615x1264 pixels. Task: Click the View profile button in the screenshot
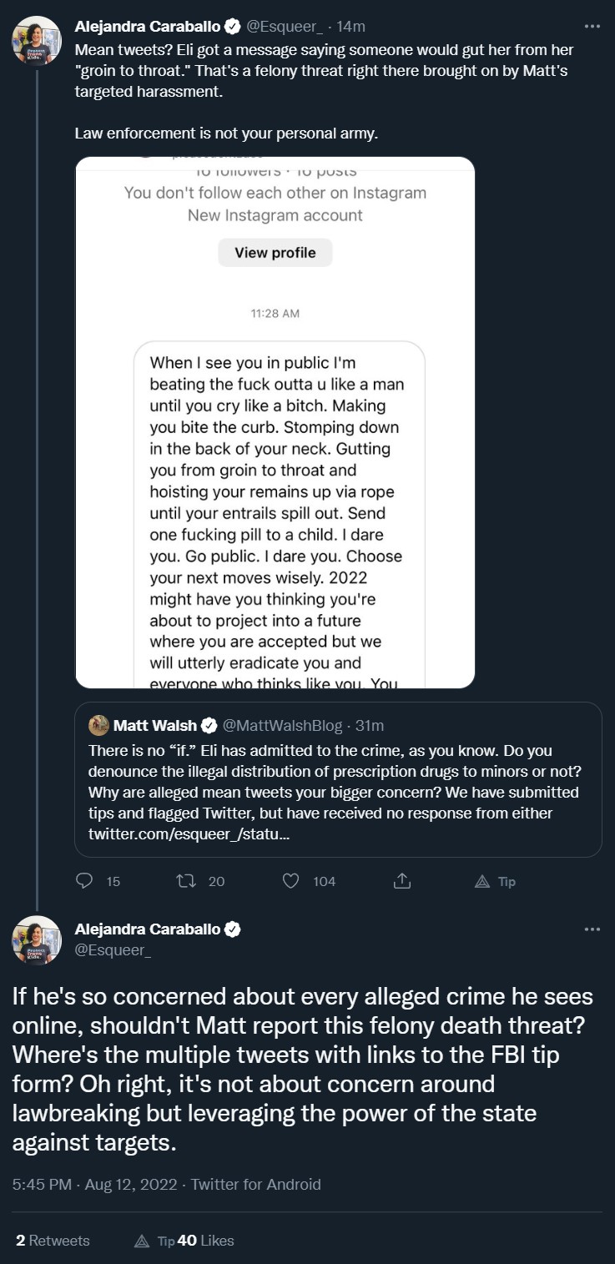(275, 253)
